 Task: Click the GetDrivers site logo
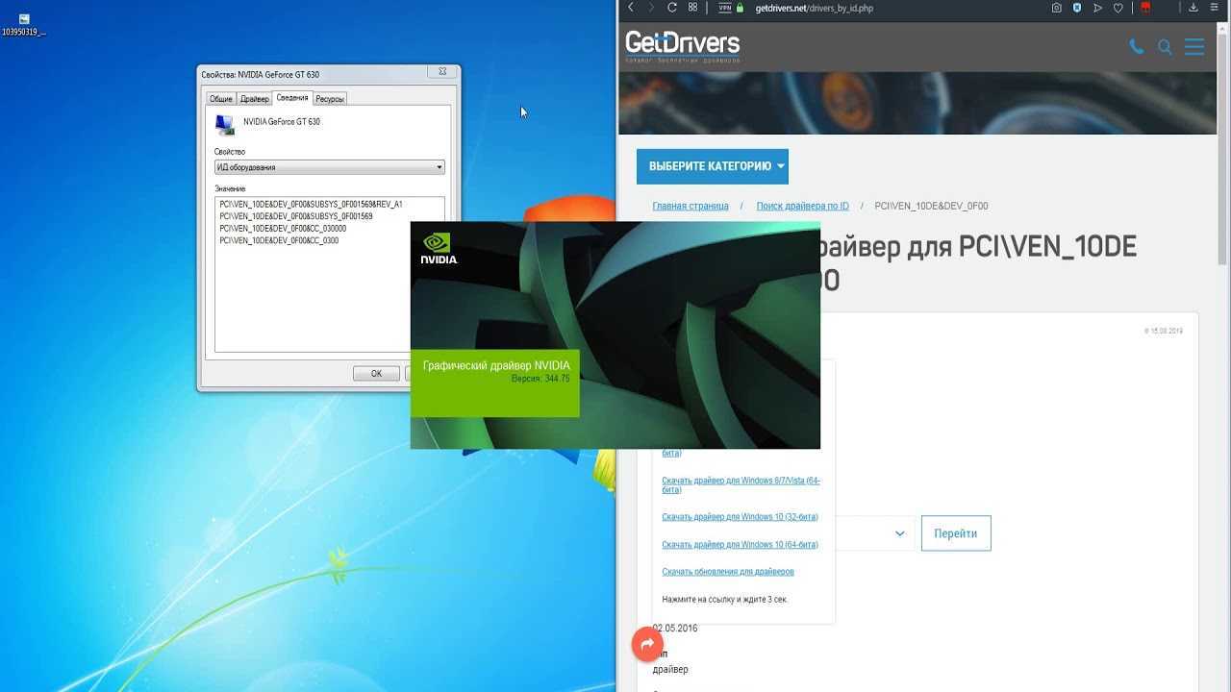coord(683,45)
